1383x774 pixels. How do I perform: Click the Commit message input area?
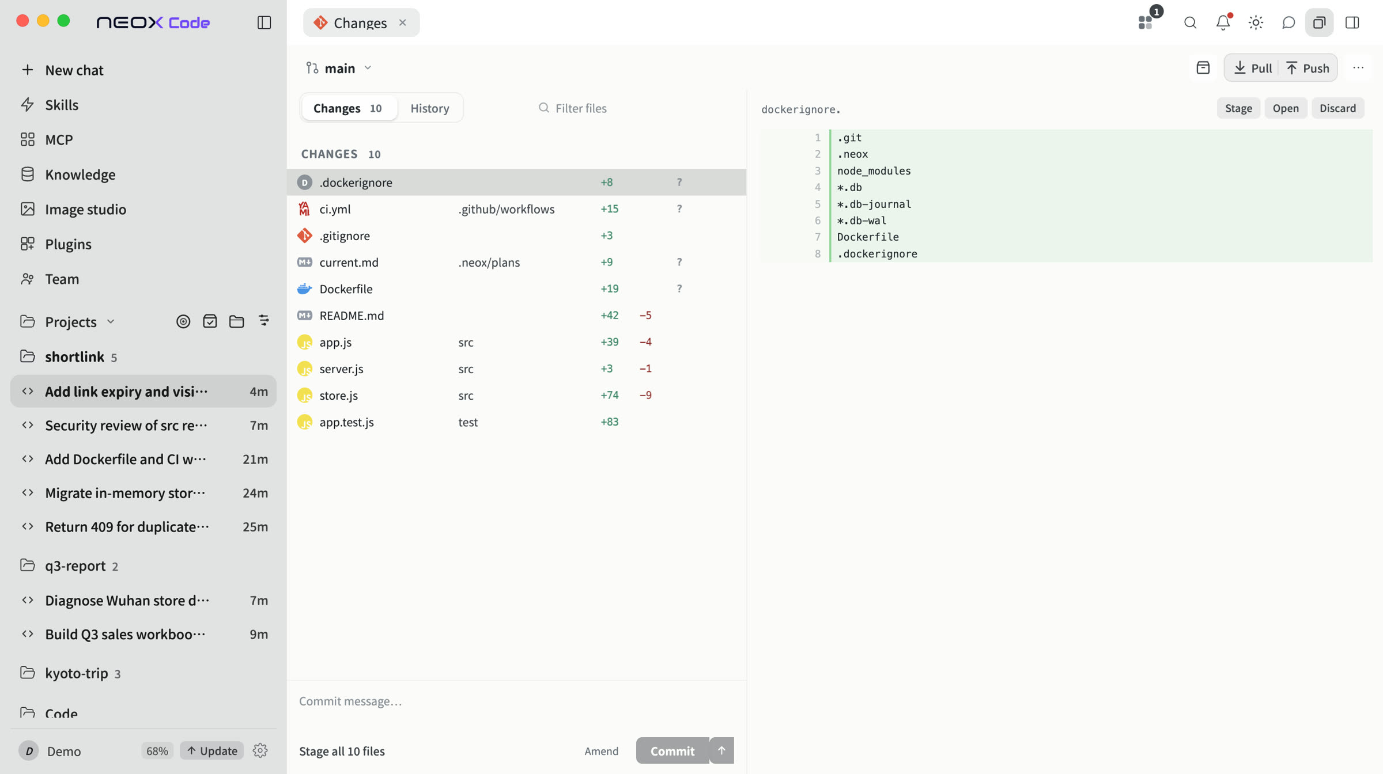pos(516,701)
